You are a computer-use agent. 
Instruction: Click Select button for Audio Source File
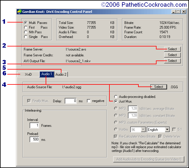[x=159, y=87]
